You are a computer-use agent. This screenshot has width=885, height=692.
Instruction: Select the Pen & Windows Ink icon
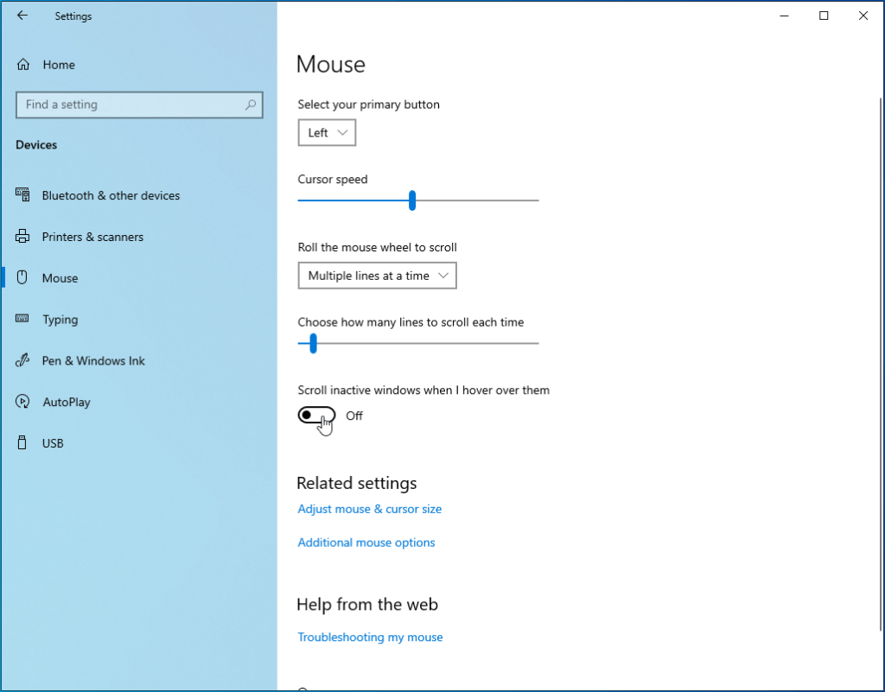(23, 360)
